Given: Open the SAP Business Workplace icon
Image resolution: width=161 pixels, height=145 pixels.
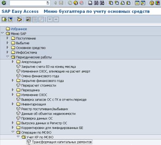Looking at the screenshot, I should [x=20, y=20].
